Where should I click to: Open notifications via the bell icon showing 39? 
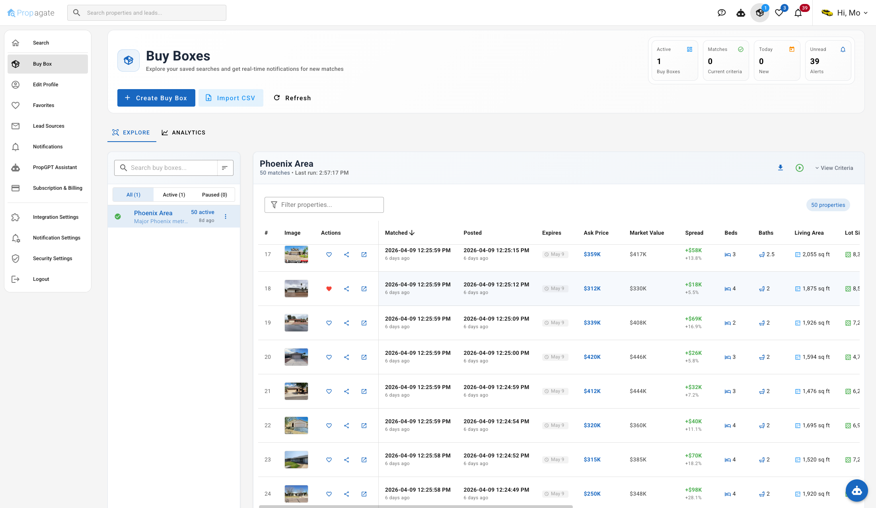pyautogui.click(x=798, y=12)
